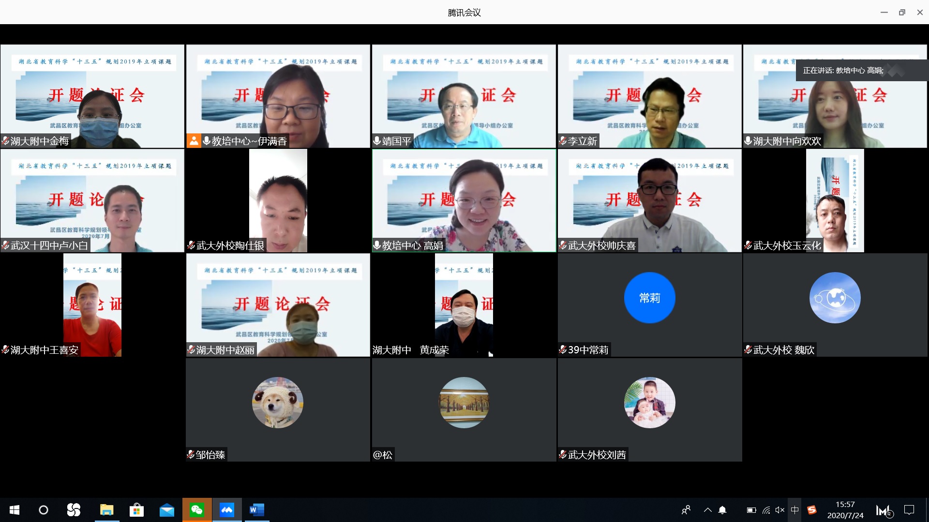Open the Windows Start menu
Image resolution: width=929 pixels, height=522 pixels.
15,510
